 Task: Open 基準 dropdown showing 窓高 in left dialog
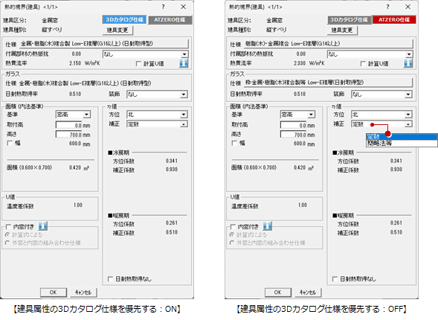[73, 115]
